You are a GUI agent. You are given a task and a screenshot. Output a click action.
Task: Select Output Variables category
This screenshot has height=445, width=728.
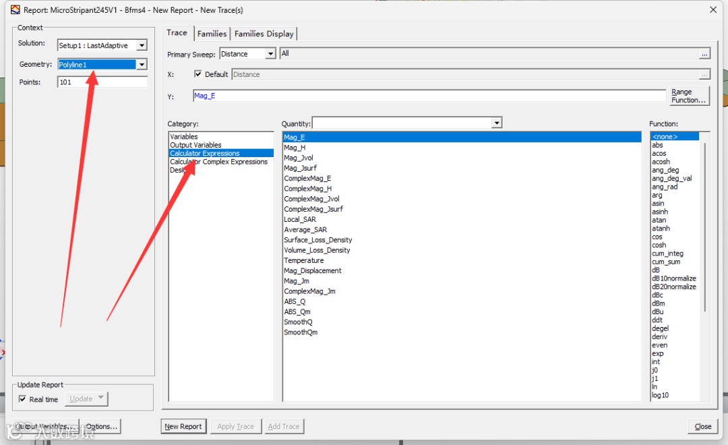[x=195, y=145]
